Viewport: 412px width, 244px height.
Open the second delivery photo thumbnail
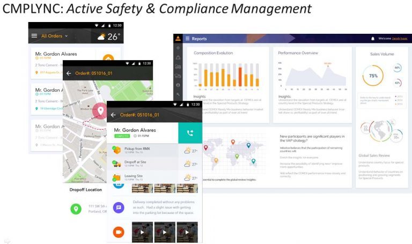pos(165,188)
